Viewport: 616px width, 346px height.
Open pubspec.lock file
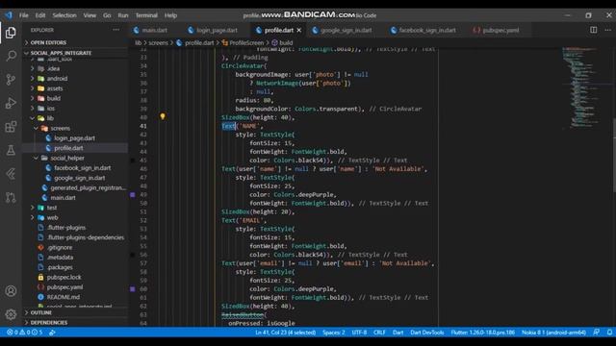click(x=64, y=277)
